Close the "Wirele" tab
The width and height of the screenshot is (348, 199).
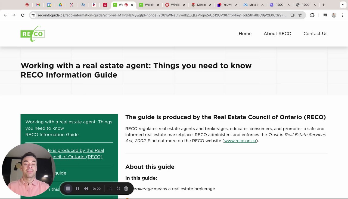184,5
